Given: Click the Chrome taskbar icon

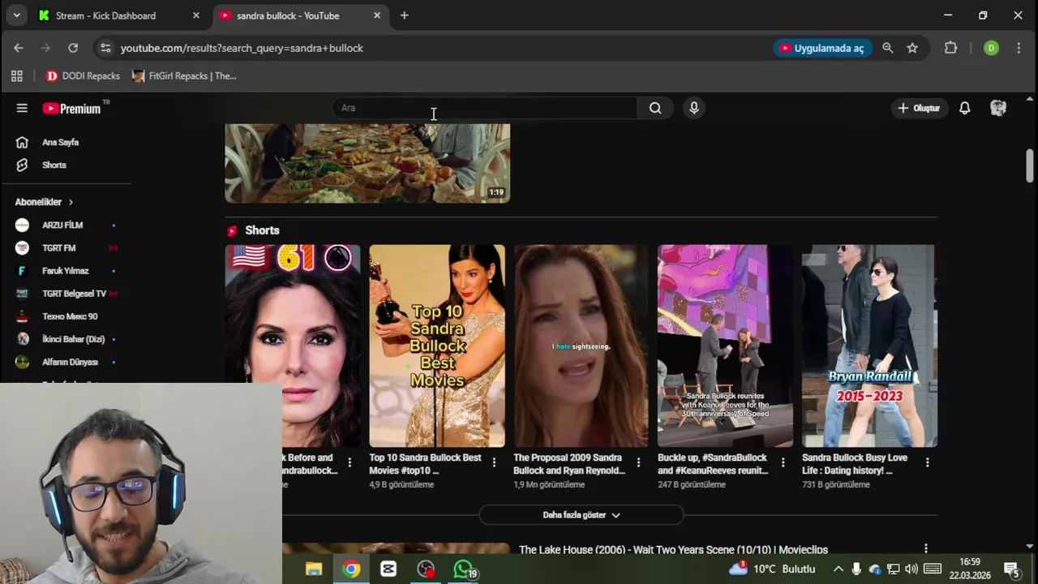Looking at the screenshot, I should coord(351,569).
